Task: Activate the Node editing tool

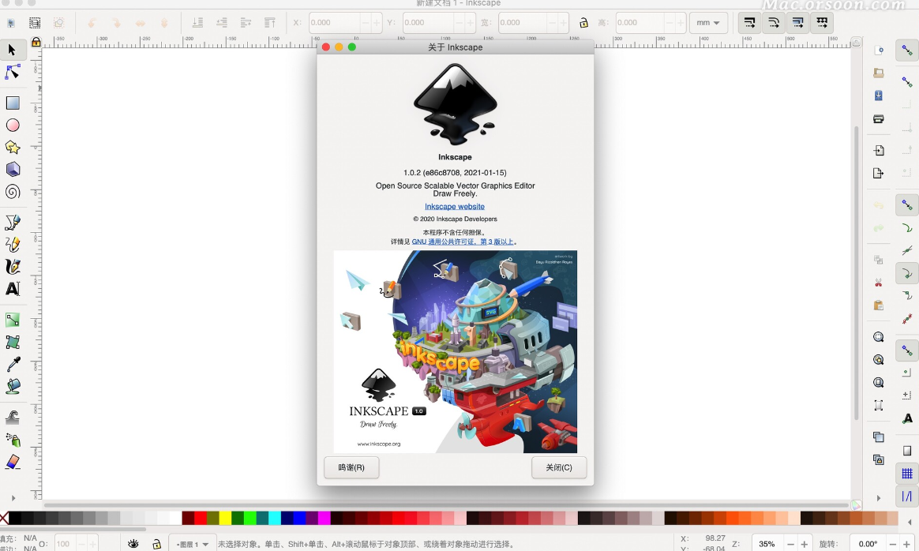Action: [x=13, y=72]
